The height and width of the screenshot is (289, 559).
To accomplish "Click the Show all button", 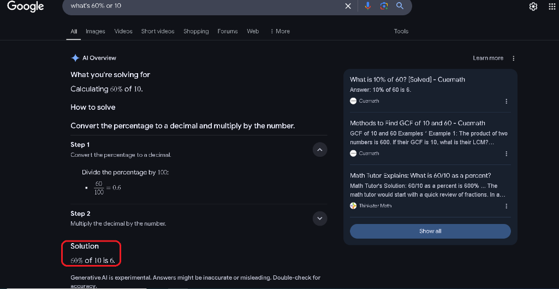I will [430, 231].
